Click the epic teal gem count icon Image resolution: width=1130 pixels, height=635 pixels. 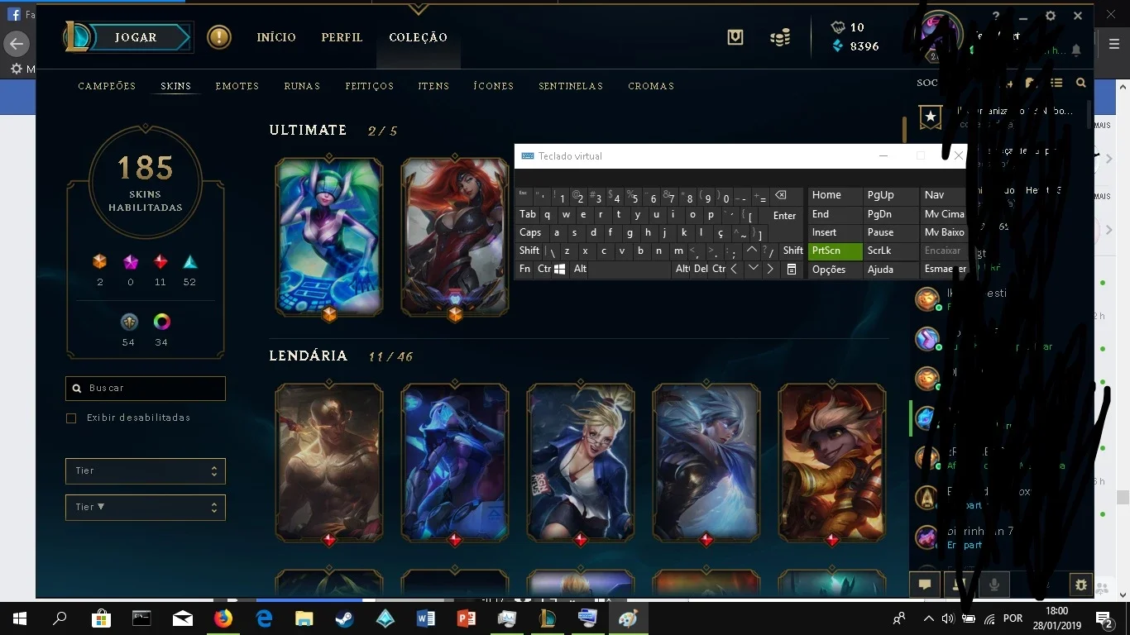(190, 262)
